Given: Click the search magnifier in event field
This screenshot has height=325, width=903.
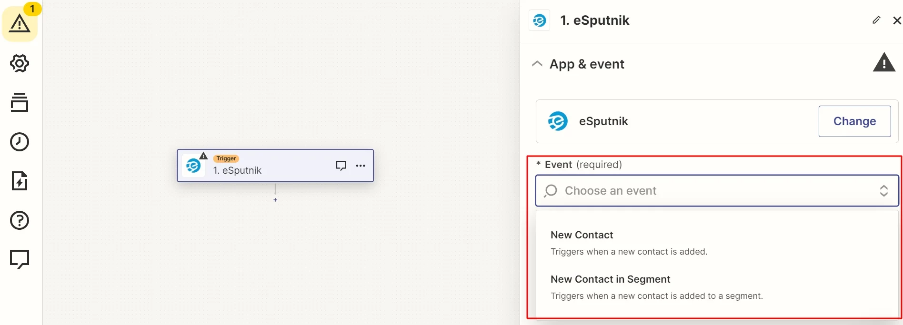Looking at the screenshot, I should (x=551, y=191).
